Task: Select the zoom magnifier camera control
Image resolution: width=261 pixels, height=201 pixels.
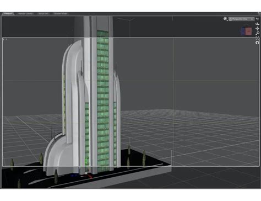Action: pos(258,33)
